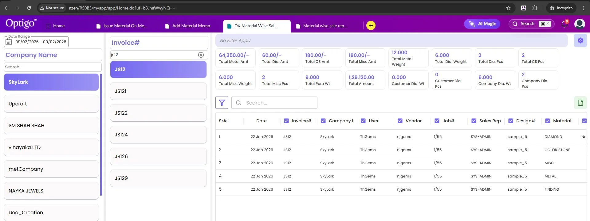
Task: Open the user profile avatar
Action: coord(580,24)
